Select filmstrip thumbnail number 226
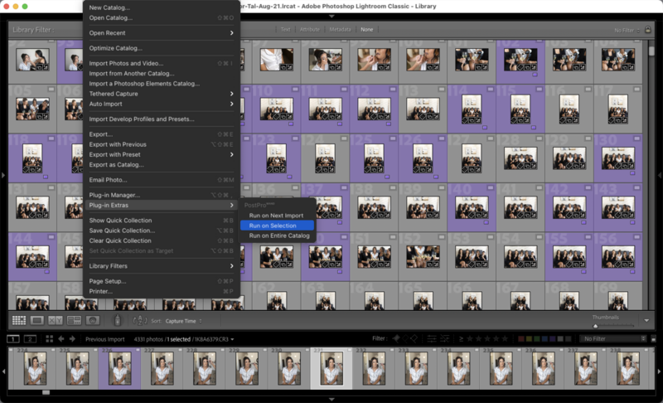This screenshot has width=663, height=403. [119, 368]
